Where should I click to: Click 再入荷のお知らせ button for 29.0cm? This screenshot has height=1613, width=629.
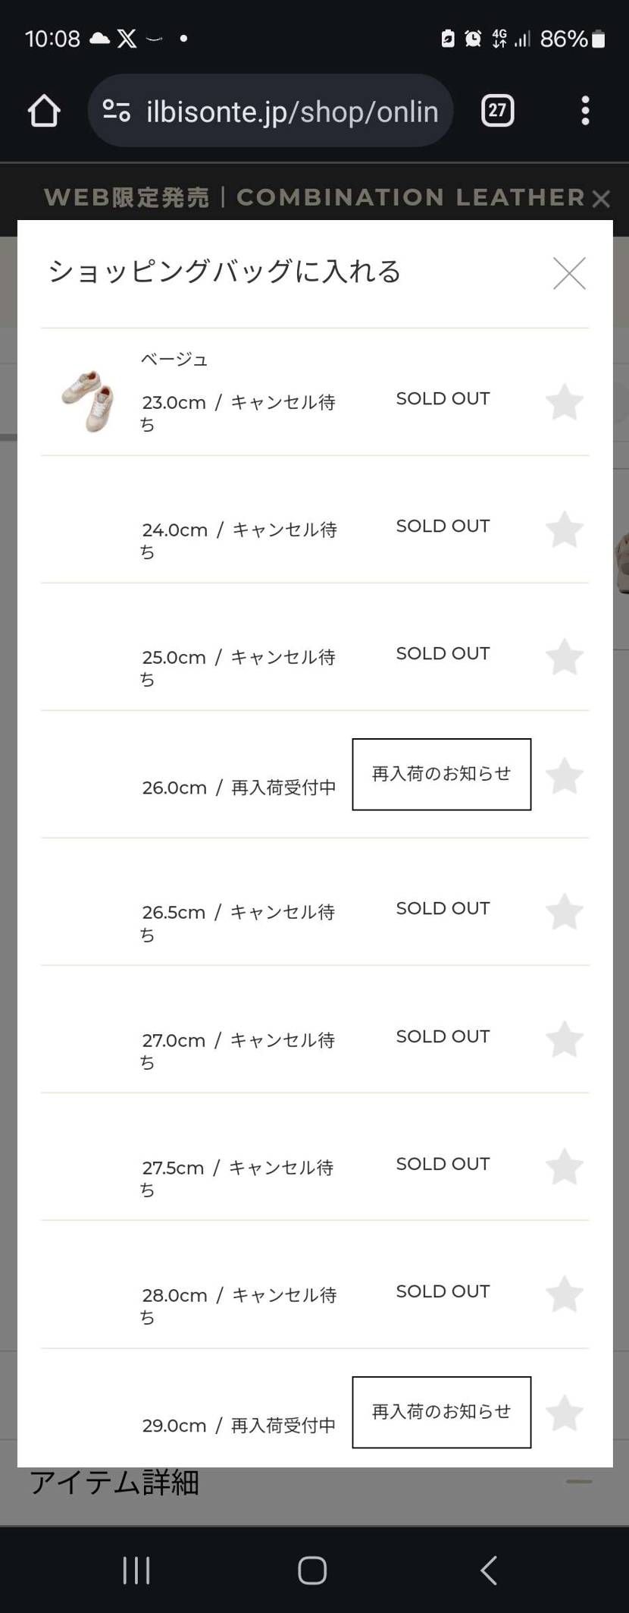pyautogui.click(x=442, y=1412)
